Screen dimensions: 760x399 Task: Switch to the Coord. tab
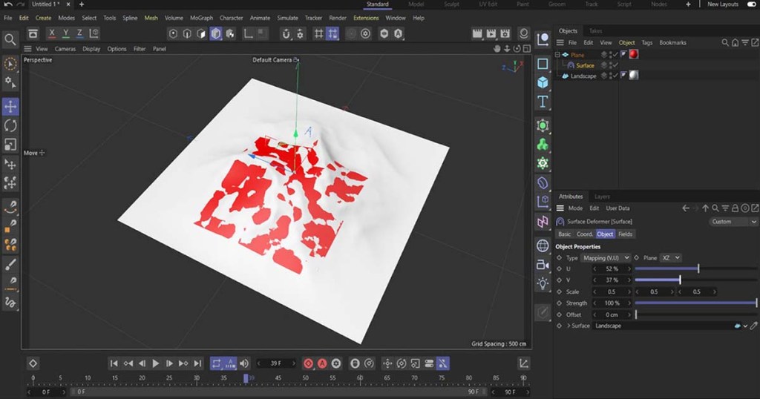click(585, 234)
